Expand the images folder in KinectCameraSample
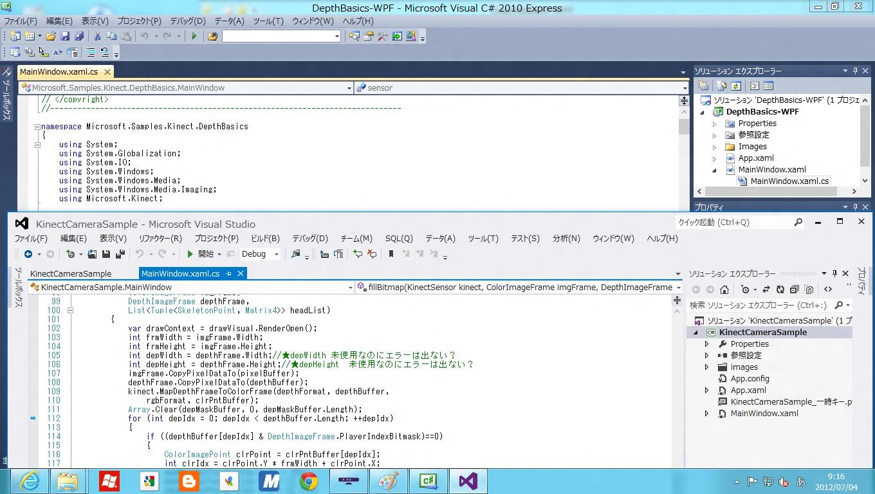The height and width of the screenshot is (494, 875). [x=707, y=367]
